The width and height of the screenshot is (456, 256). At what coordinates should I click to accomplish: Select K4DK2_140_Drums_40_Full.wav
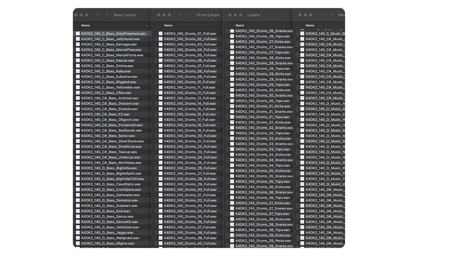pos(190,244)
